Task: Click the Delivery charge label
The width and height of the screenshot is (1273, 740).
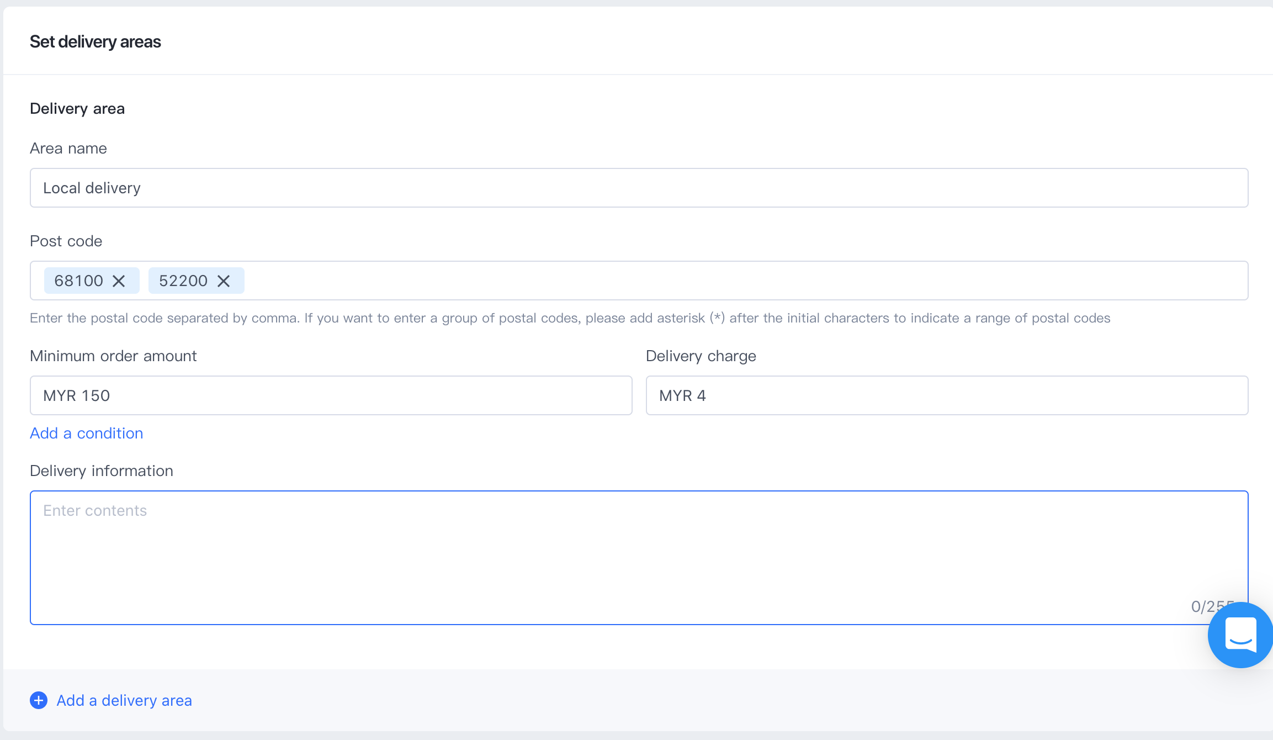Action: click(701, 356)
